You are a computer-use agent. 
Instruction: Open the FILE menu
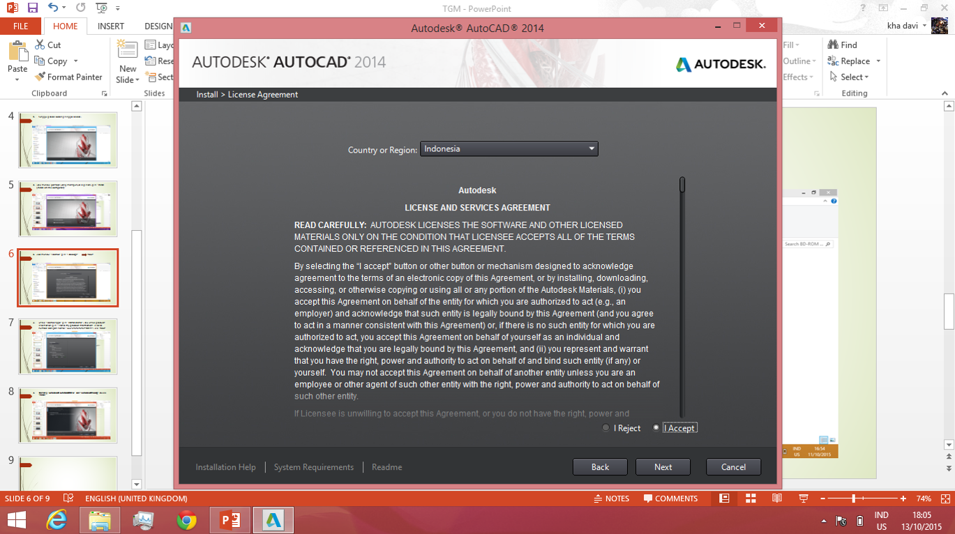(21, 26)
